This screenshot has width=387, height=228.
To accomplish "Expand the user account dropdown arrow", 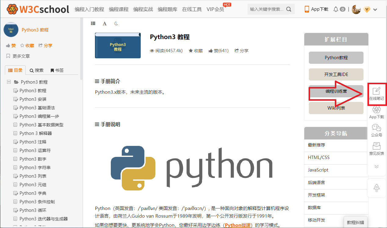I will coord(375,9).
